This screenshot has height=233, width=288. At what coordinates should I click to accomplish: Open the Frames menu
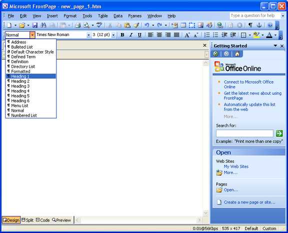click(x=135, y=16)
